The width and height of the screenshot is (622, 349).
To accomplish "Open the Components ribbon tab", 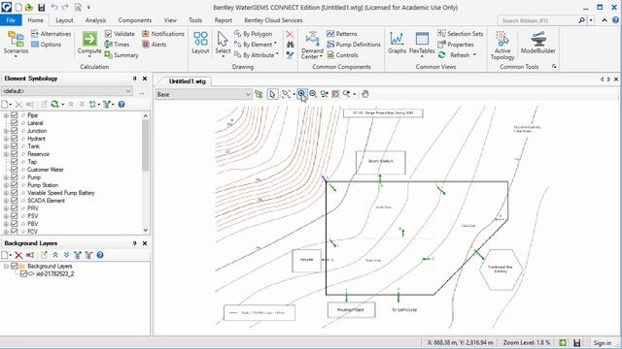I will (135, 20).
